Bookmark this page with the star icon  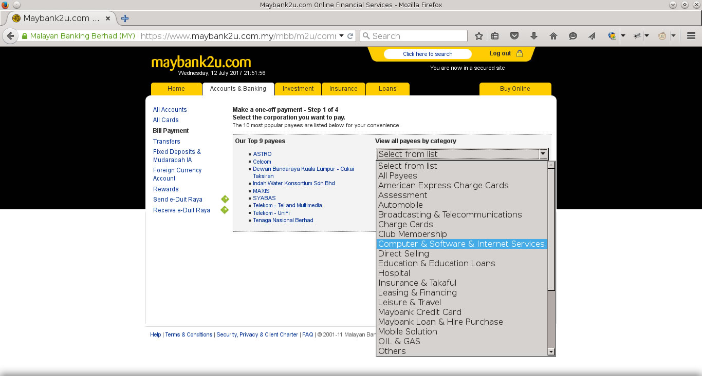point(479,36)
